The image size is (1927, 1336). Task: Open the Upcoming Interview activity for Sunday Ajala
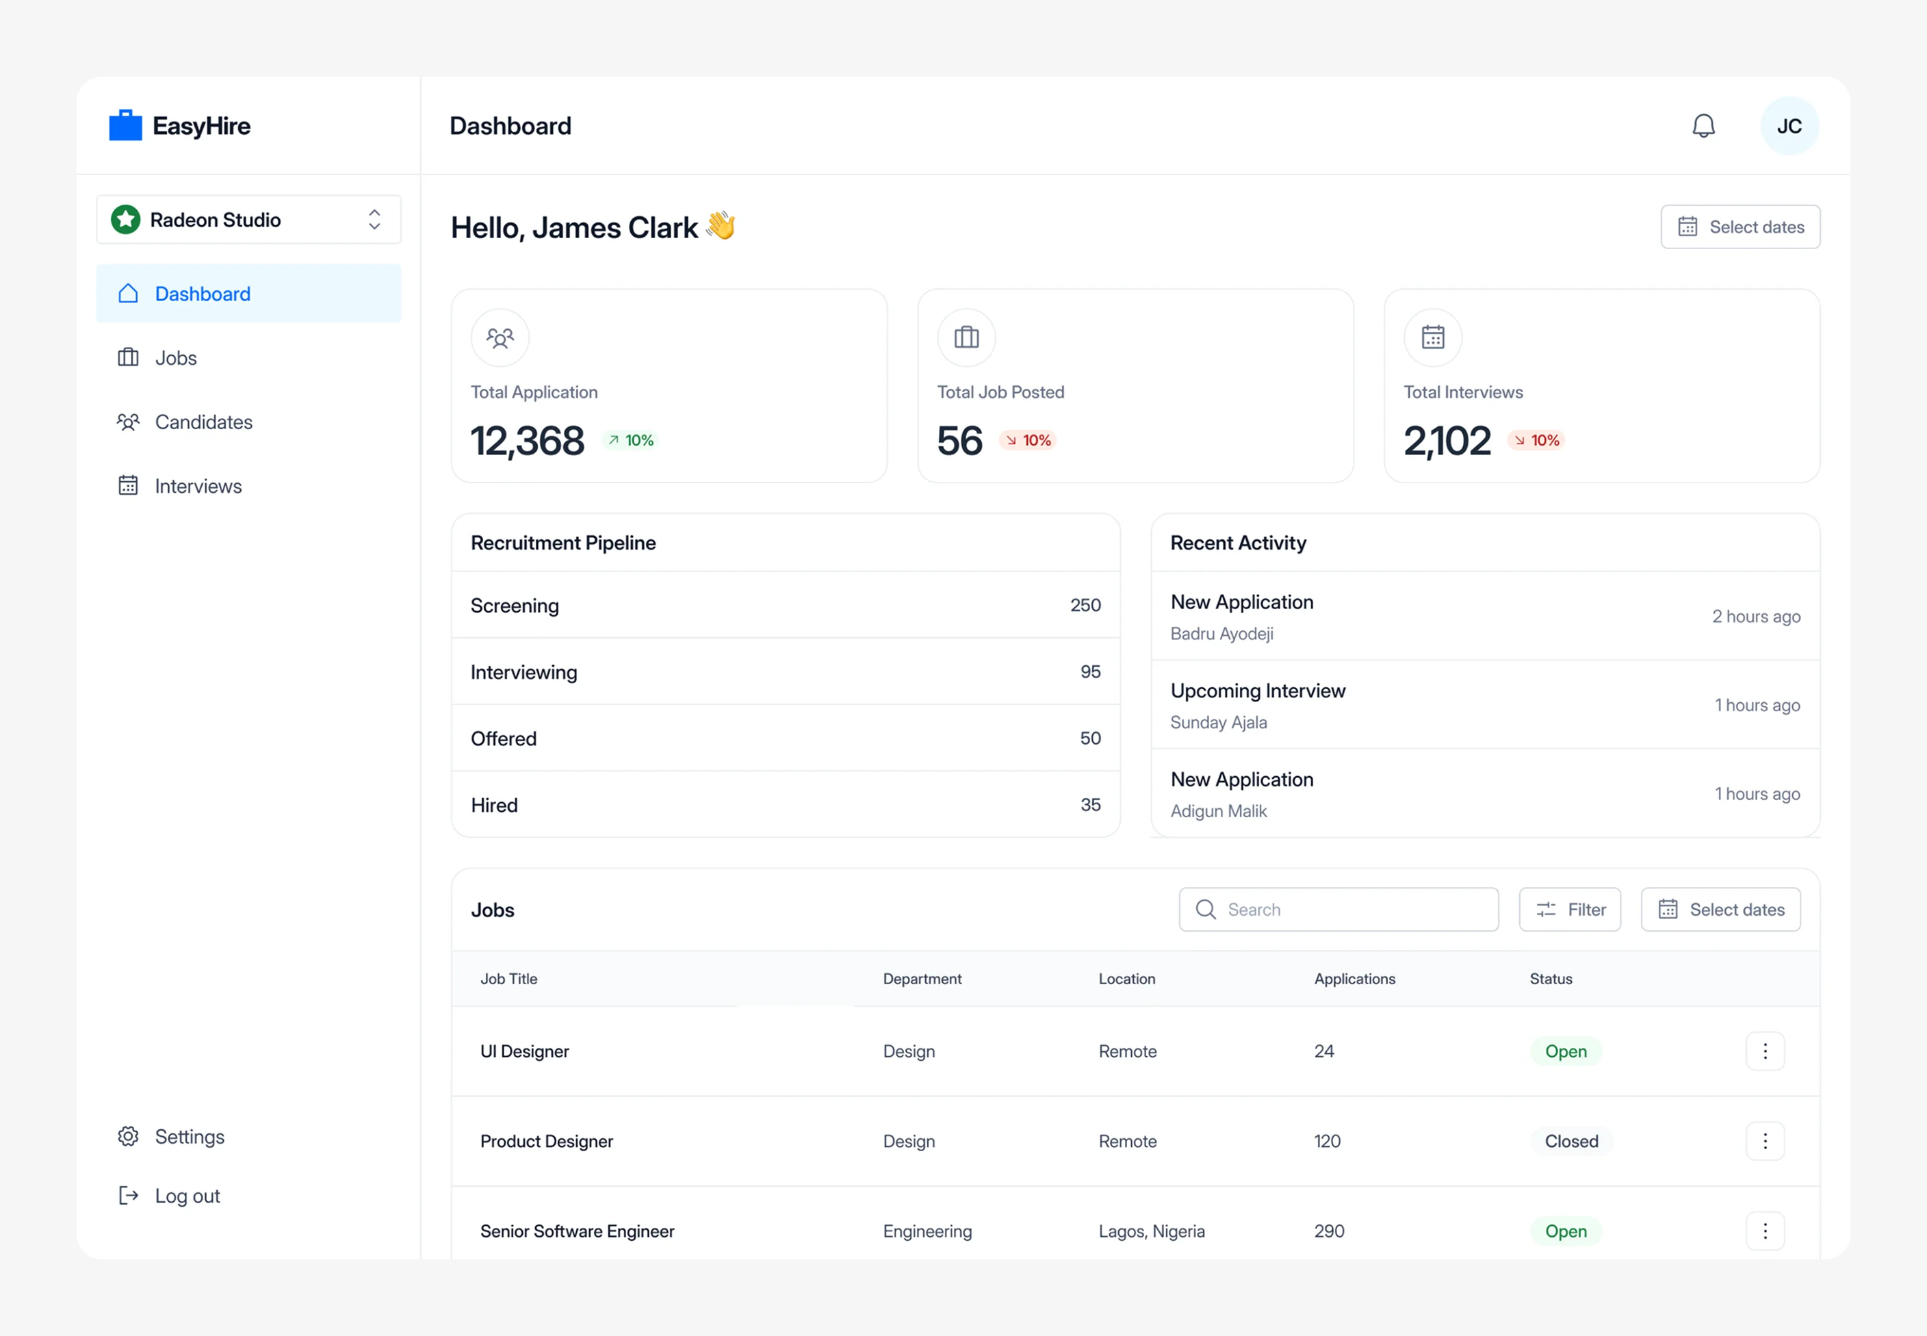click(1485, 705)
